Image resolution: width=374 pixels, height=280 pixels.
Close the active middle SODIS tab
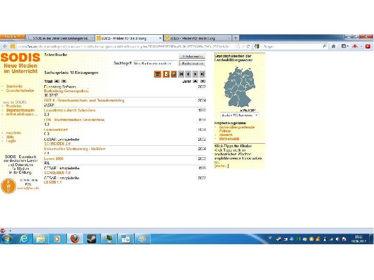point(160,38)
